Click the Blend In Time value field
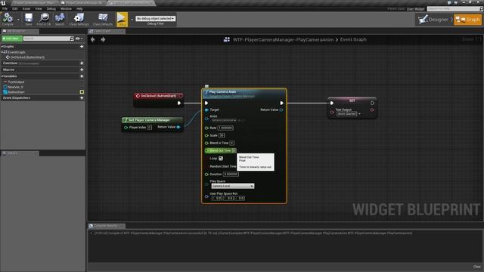484x272 pixels. click(x=232, y=143)
